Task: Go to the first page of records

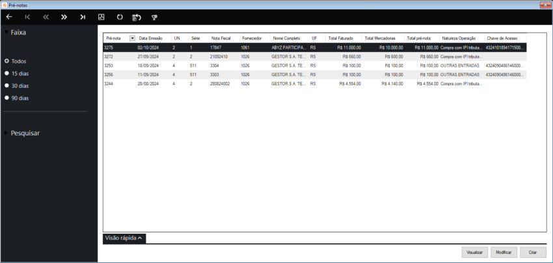Action: [x=27, y=17]
